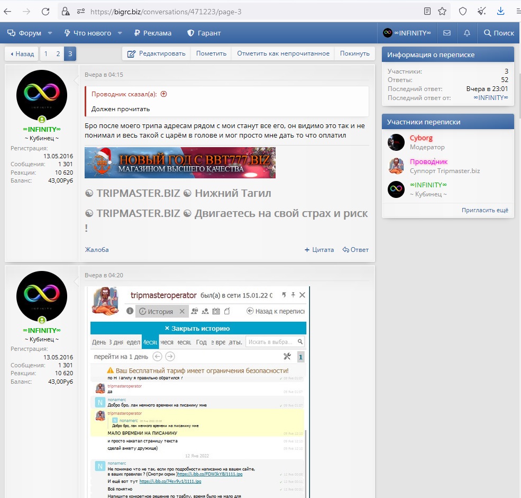The image size is (521, 498).
Task: Click the BBT777.BIZ new year banner
Action: [180, 162]
